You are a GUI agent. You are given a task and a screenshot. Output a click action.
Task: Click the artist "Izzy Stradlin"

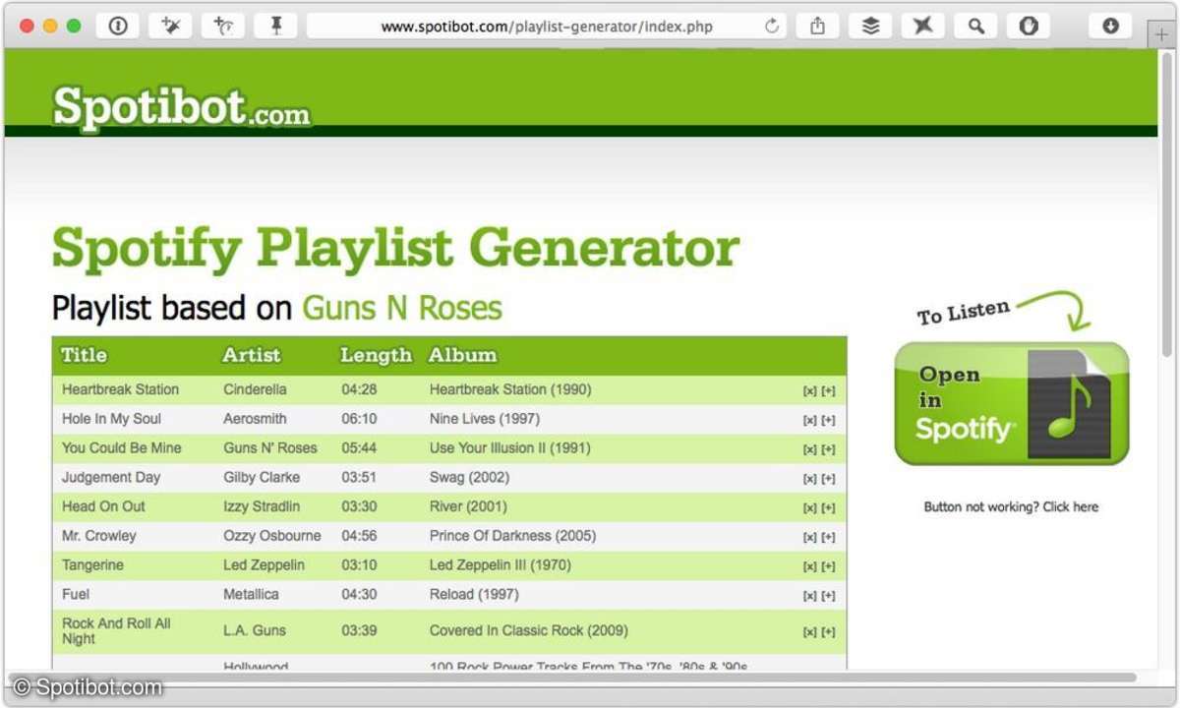point(262,506)
